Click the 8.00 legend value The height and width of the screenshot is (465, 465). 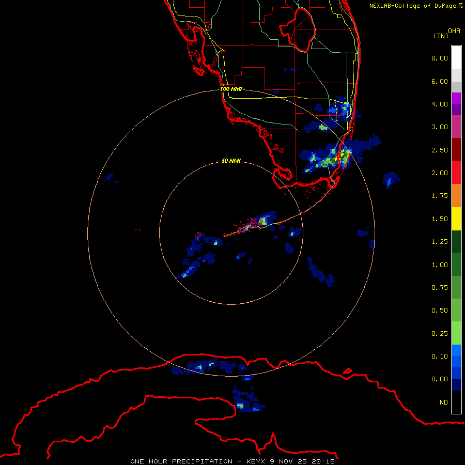coord(440,58)
